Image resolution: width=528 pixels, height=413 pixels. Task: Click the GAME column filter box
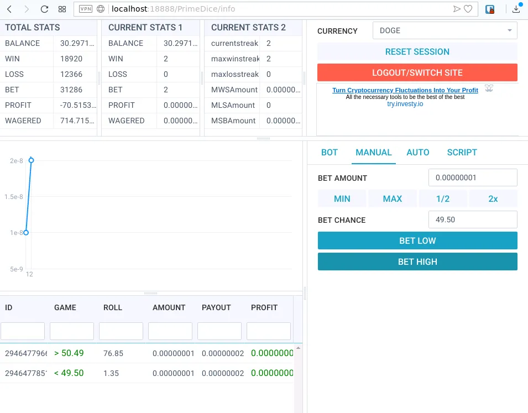click(72, 331)
